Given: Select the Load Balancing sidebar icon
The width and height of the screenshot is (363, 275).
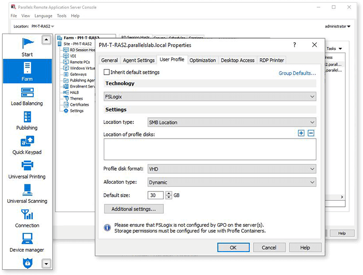Looking at the screenshot, I should tap(27, 94).
